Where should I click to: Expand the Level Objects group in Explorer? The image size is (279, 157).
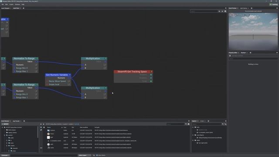click(193, 135)
